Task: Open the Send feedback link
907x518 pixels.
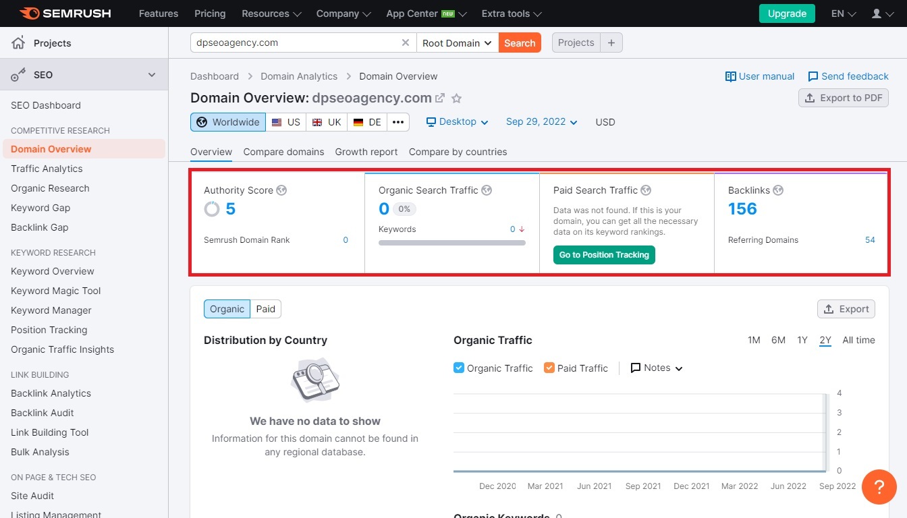Action: (848, 76)
